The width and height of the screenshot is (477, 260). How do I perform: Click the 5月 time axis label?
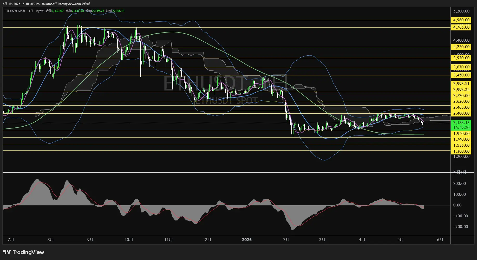click(401, 240)
